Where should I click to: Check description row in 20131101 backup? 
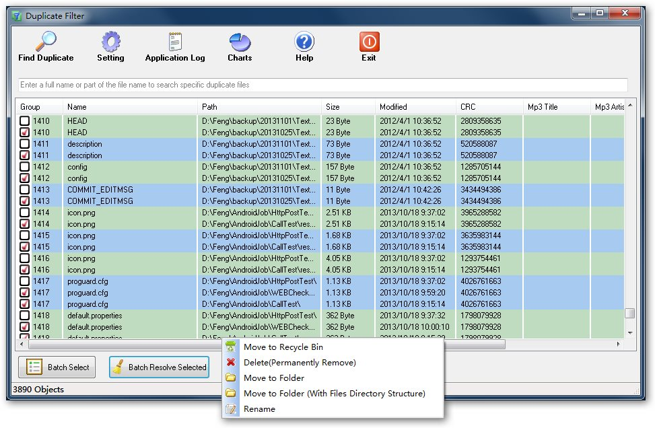coord(25,143)
